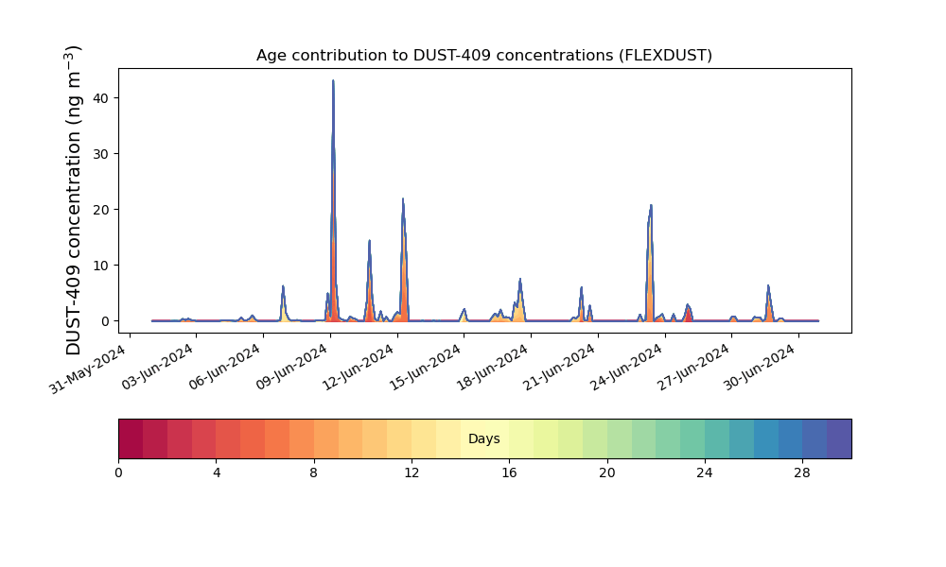
Task: Click the colorbar tick label '12'
Action: [x=412, y=473]
